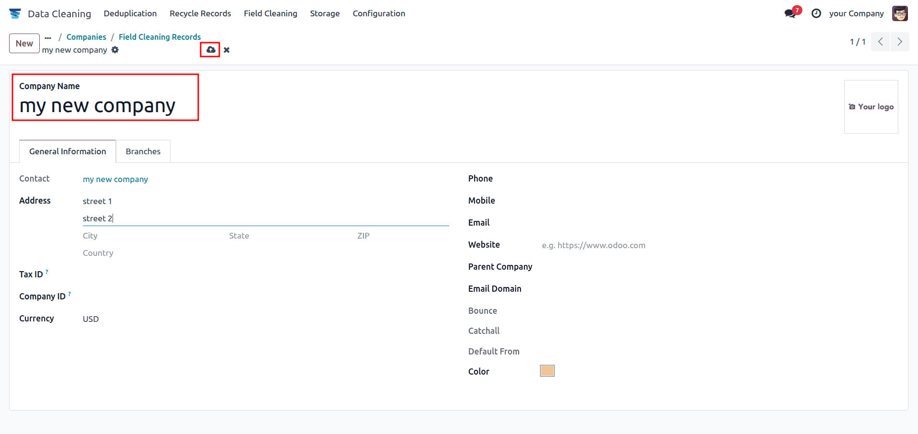Open the Companies breadcrumb link
Screen dimensions: 918x434
86,37
